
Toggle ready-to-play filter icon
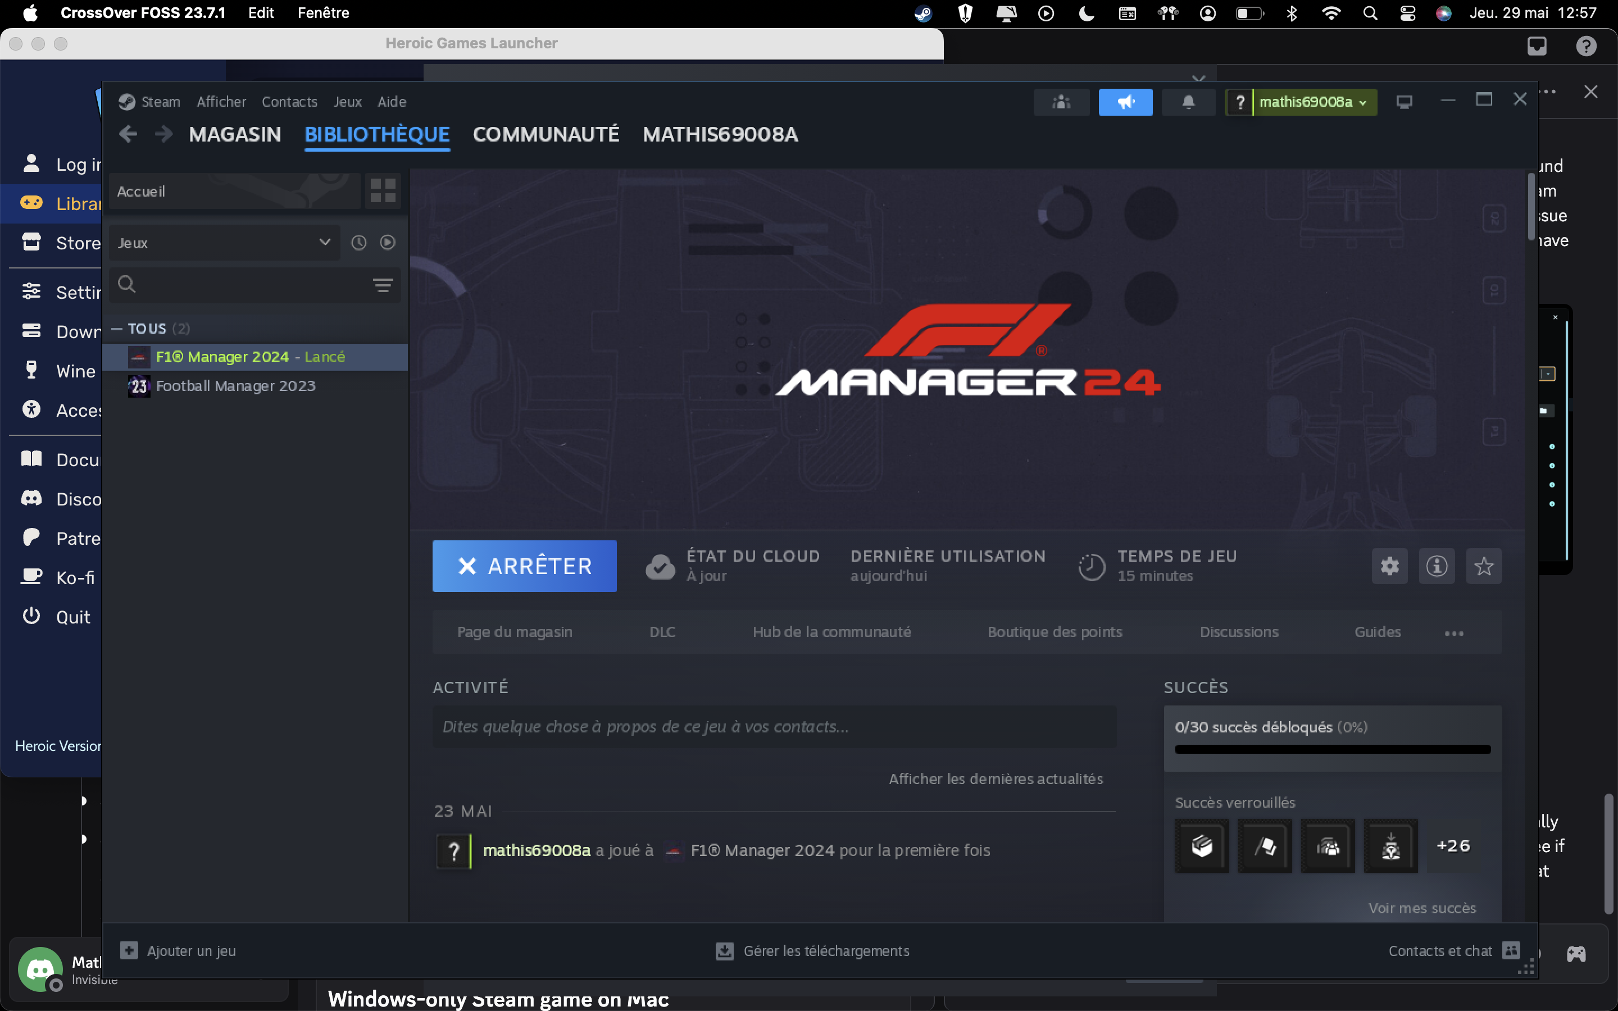pyautogui.click(x=388, y=243)
